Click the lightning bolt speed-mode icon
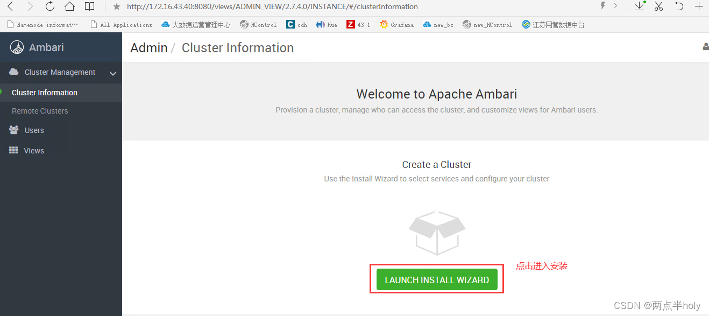The image size is (709, 316). pos(603,6)
